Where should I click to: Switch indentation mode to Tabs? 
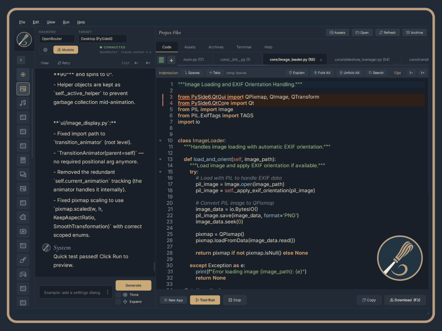click(214, 73)
